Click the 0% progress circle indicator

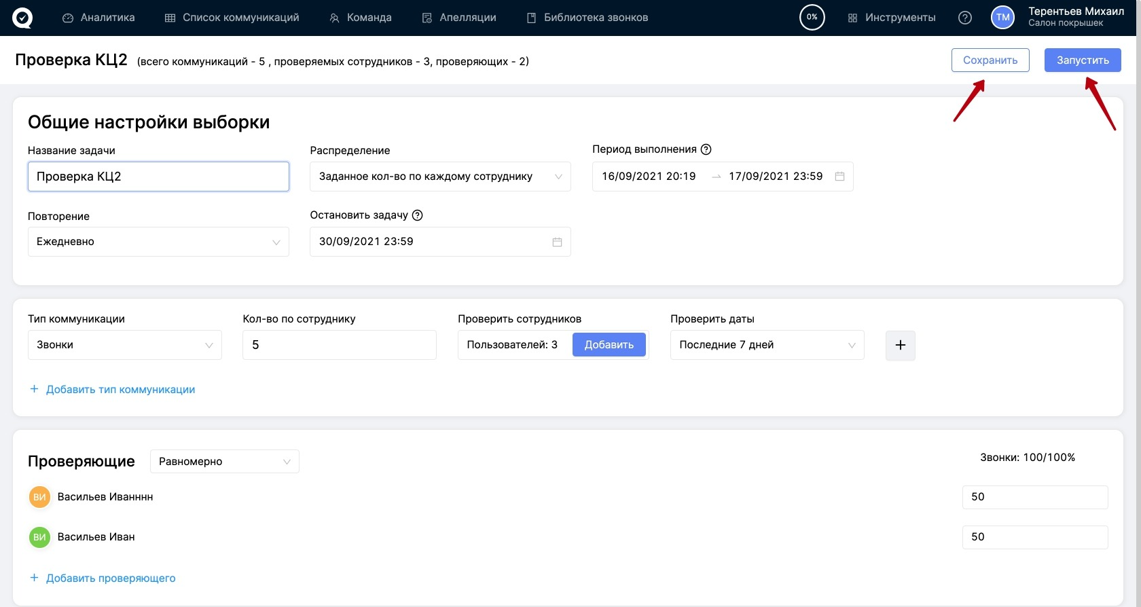pos(812,18)
